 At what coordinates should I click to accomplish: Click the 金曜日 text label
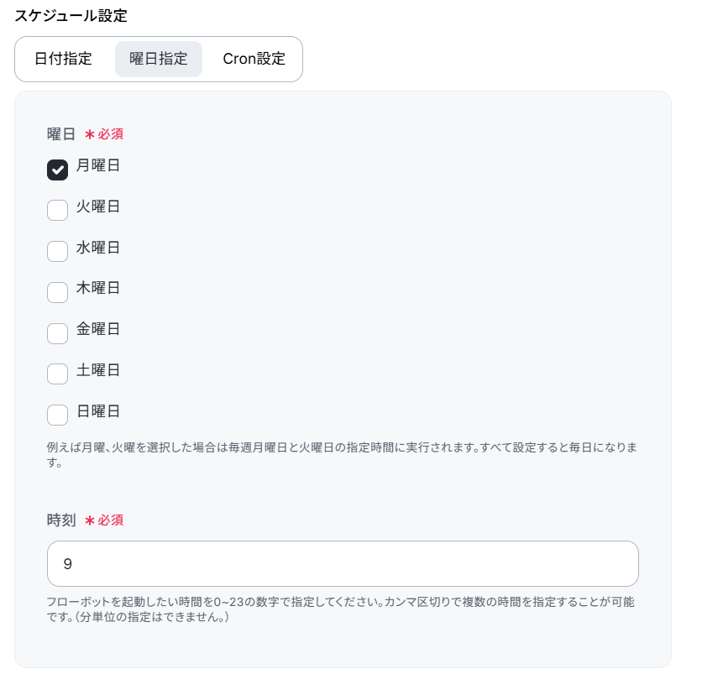98,329
